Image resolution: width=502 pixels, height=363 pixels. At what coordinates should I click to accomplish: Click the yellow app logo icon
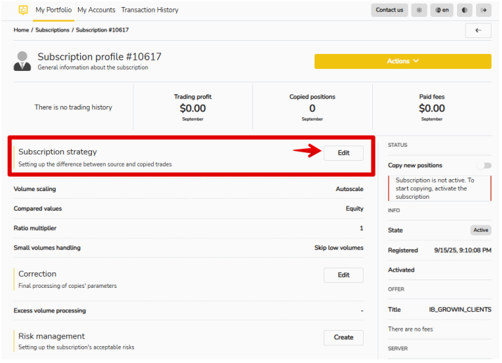click(23, 10)
